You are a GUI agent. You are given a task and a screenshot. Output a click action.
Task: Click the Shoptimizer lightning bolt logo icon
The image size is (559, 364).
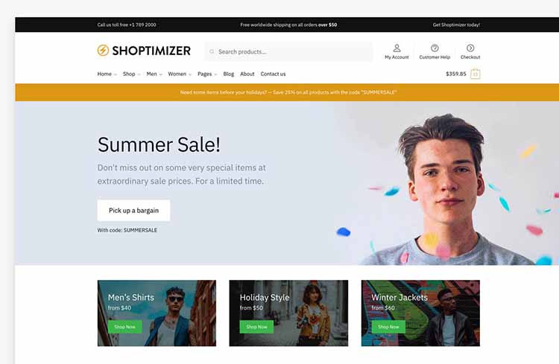(103, 51)
